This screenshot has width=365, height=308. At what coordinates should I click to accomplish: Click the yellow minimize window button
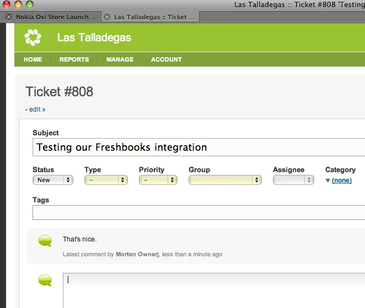coord(18,4)
